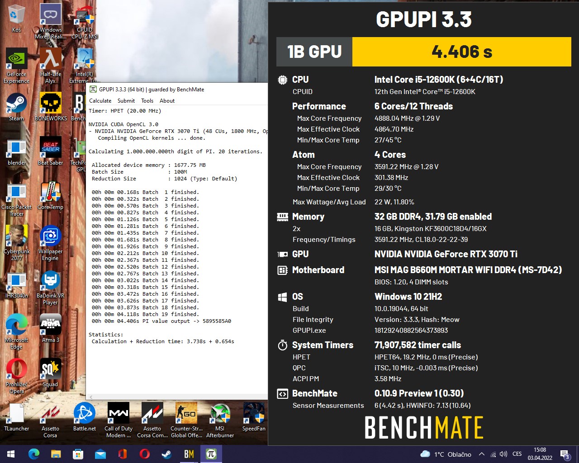Open File Explorer from the taskbar
Screen dimensions: 579x463
(x=56, y=454)
